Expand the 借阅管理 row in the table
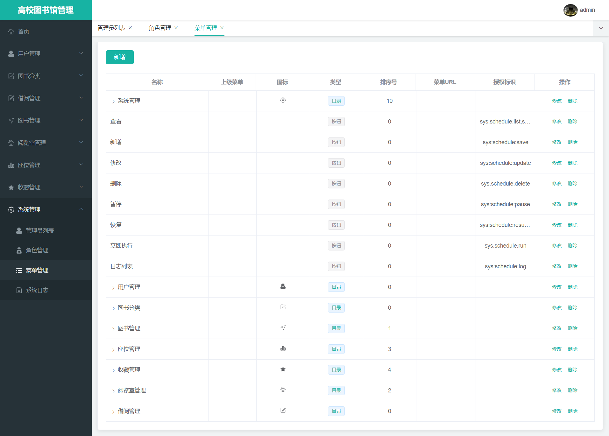Viewport: 609px width, 436px height. (x=113, y=412)
